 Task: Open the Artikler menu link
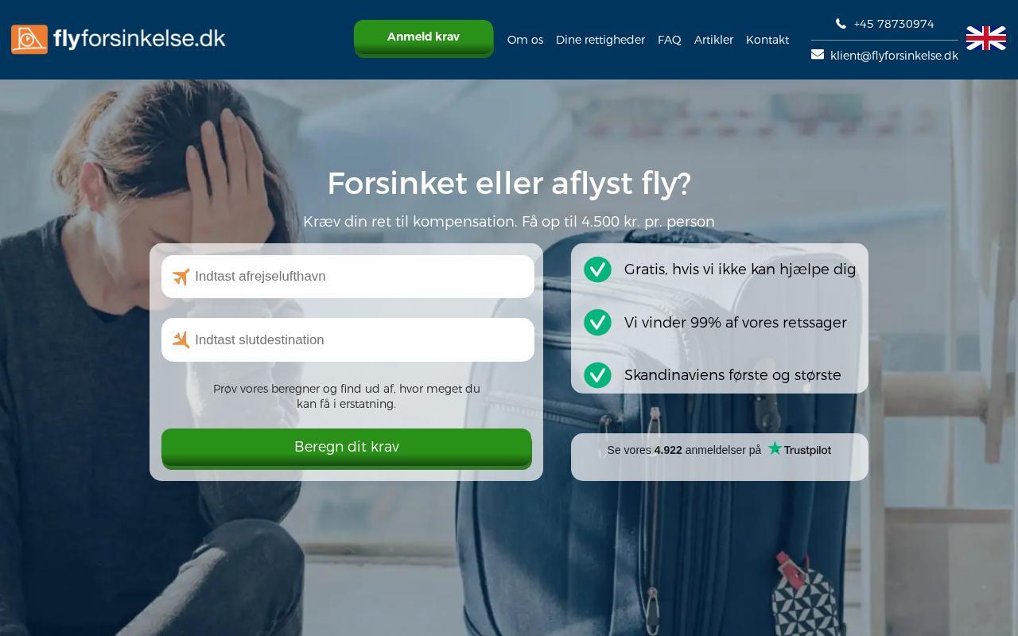(713, 40)
